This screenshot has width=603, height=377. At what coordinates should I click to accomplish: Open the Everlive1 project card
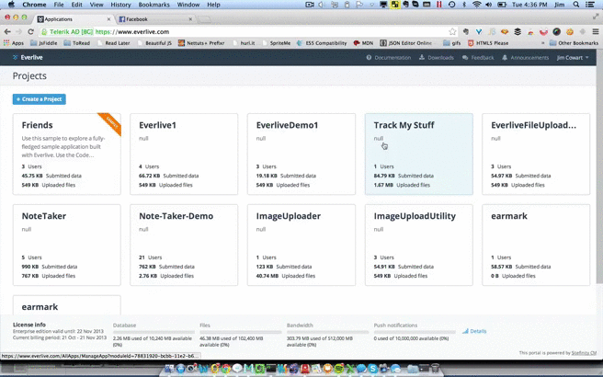(184, 154)
